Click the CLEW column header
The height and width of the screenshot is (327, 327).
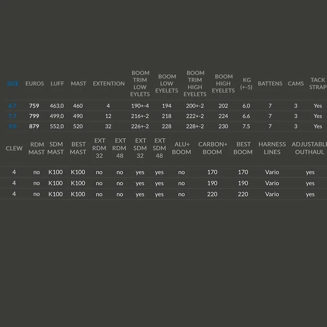[x=14, y=148]
